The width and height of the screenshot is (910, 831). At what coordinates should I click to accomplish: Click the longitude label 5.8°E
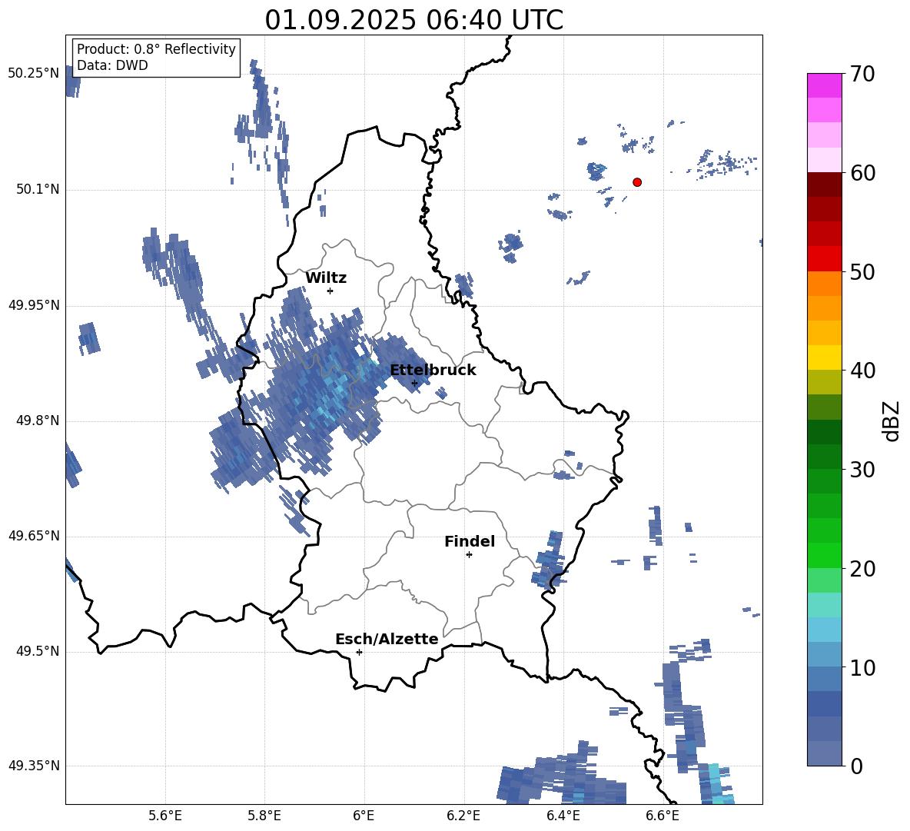(264, 816)
